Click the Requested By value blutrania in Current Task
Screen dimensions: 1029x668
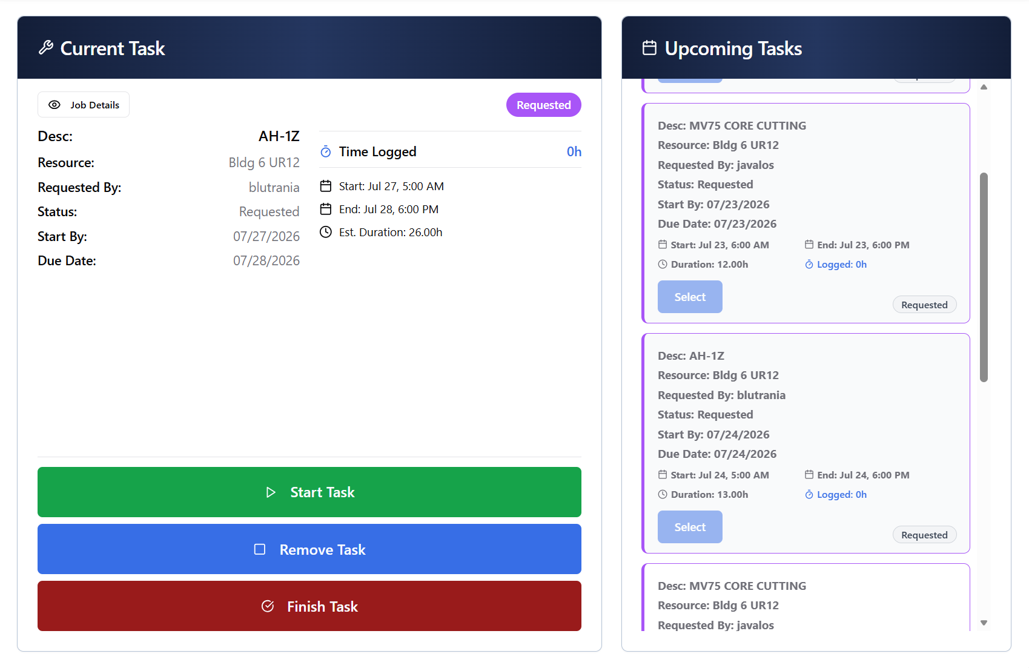coord(274,187)
